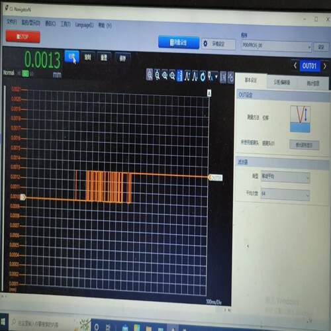Click the grey toolbar icon after cursor dropdown
Screen dimensions: 331x331
tap(223, 77)
